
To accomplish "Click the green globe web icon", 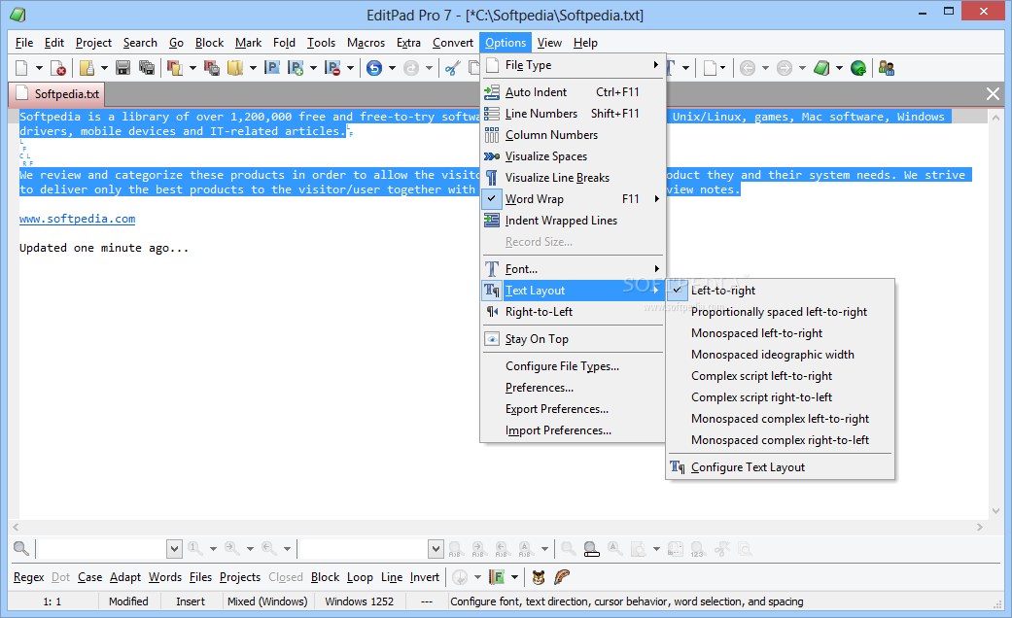I will tap(858, 68).
